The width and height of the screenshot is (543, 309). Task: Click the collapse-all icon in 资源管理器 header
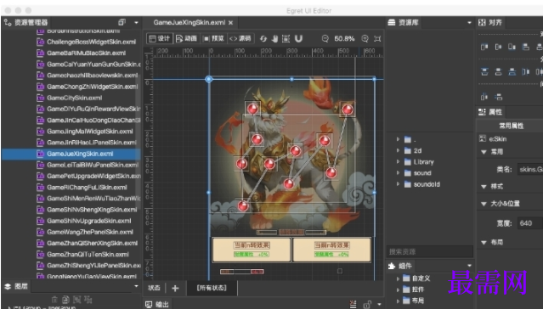point(122,22)
